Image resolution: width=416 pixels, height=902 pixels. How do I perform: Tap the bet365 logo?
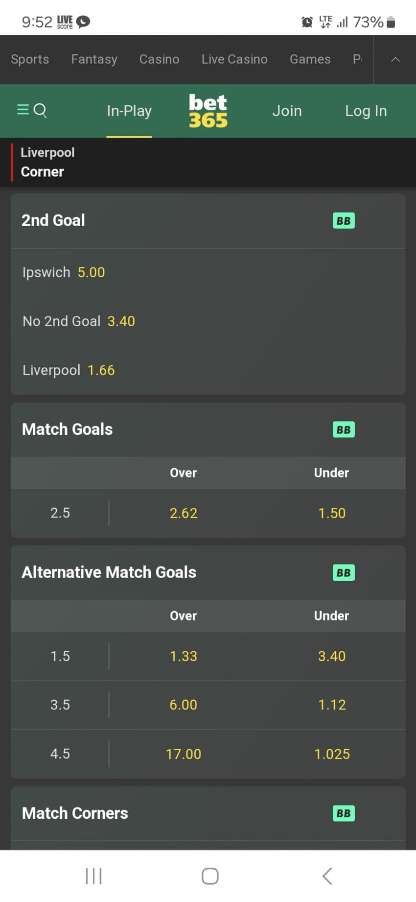(x=208, y=111)
